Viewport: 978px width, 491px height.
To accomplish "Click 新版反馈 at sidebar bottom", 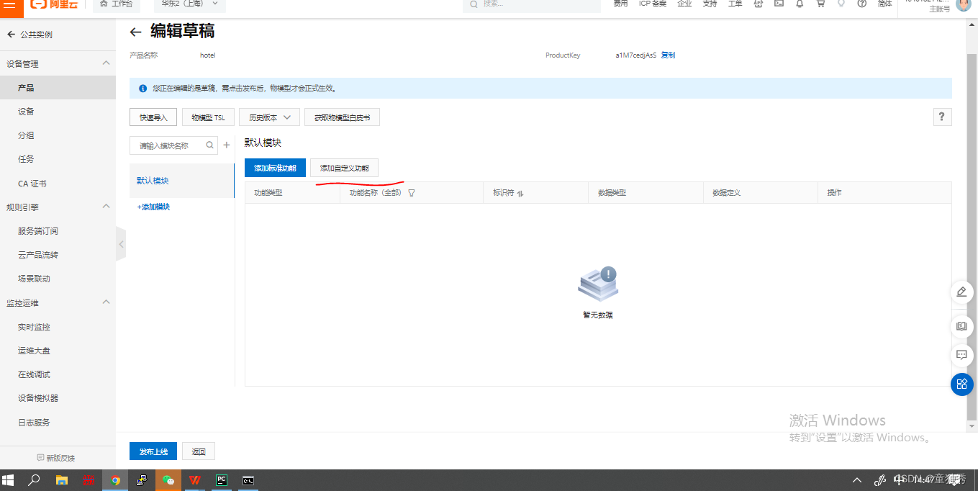I will (x=56, y=458).
